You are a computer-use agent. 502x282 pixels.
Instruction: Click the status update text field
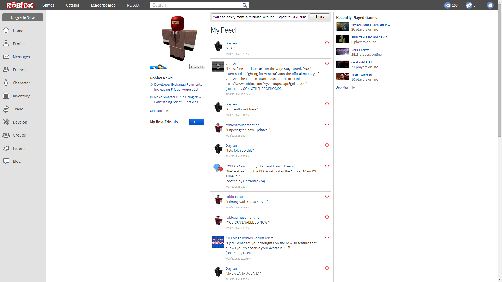click(x=260, y=17)
